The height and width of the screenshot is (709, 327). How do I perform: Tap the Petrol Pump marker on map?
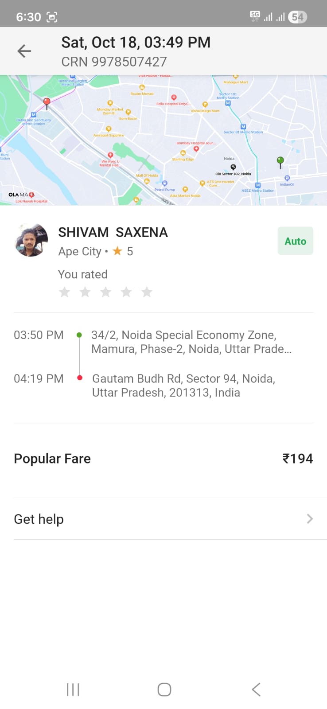pos(164,183)
